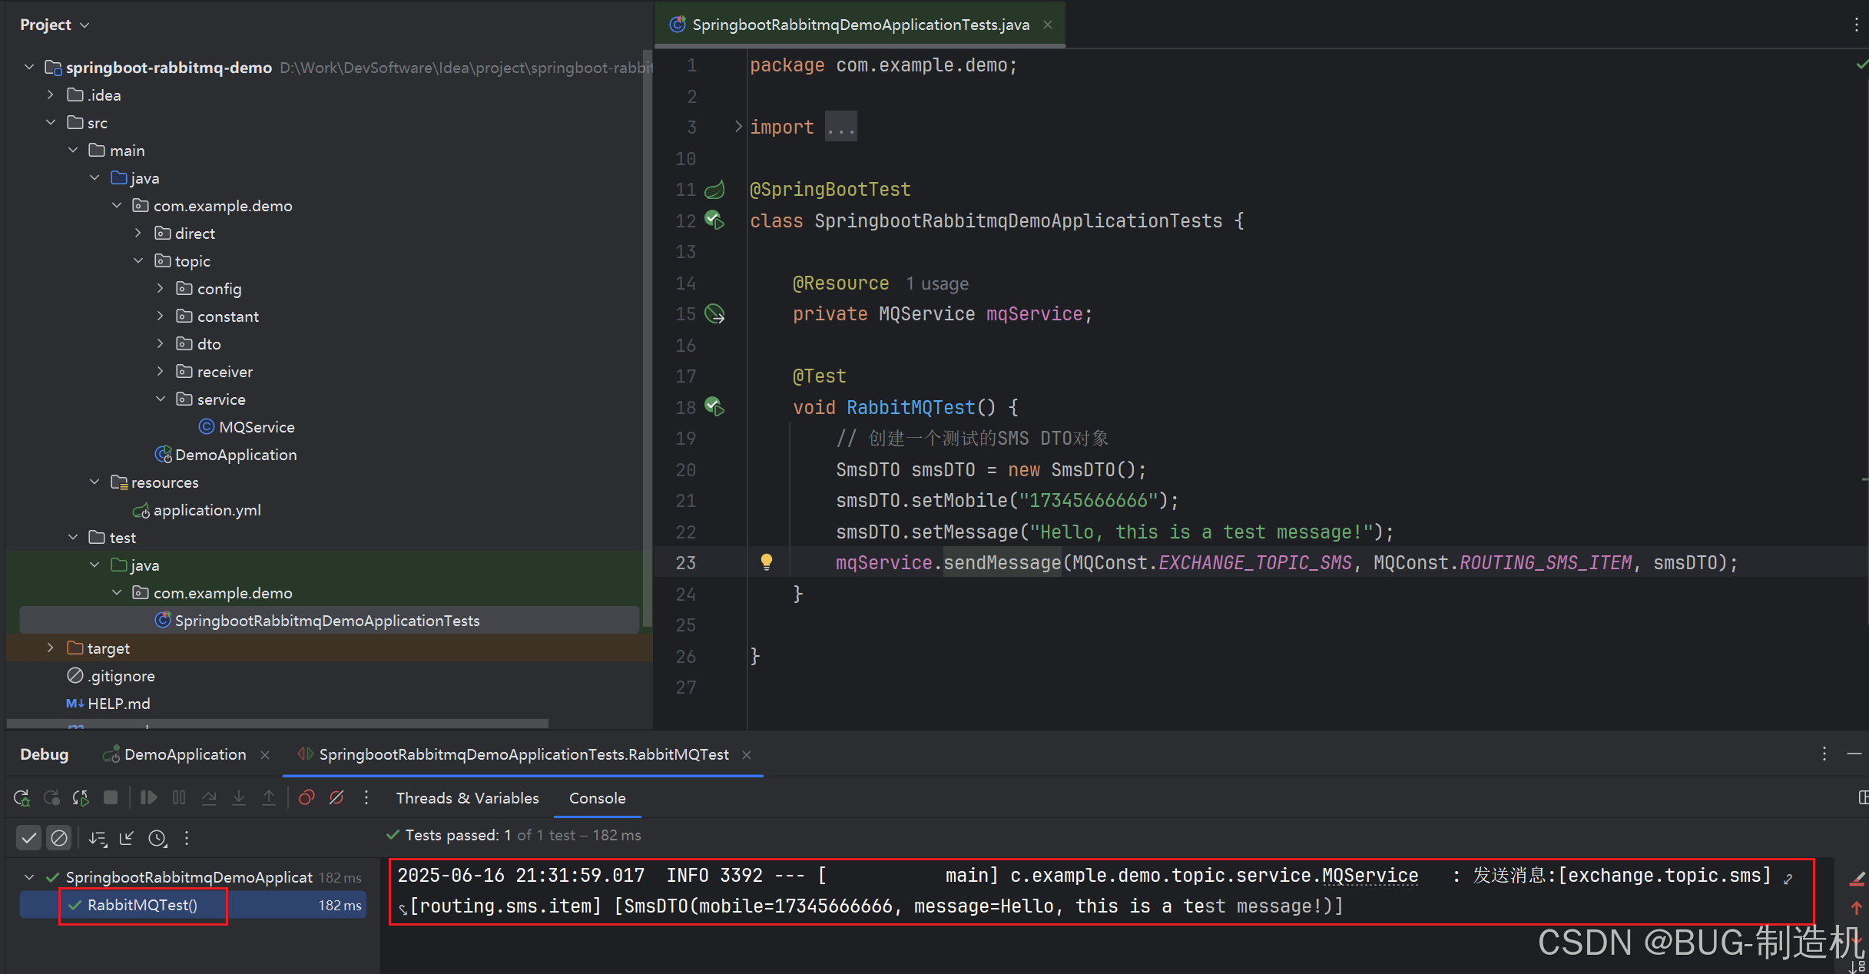
Task: Expand the direct package
Action: (x=138, y=234)
